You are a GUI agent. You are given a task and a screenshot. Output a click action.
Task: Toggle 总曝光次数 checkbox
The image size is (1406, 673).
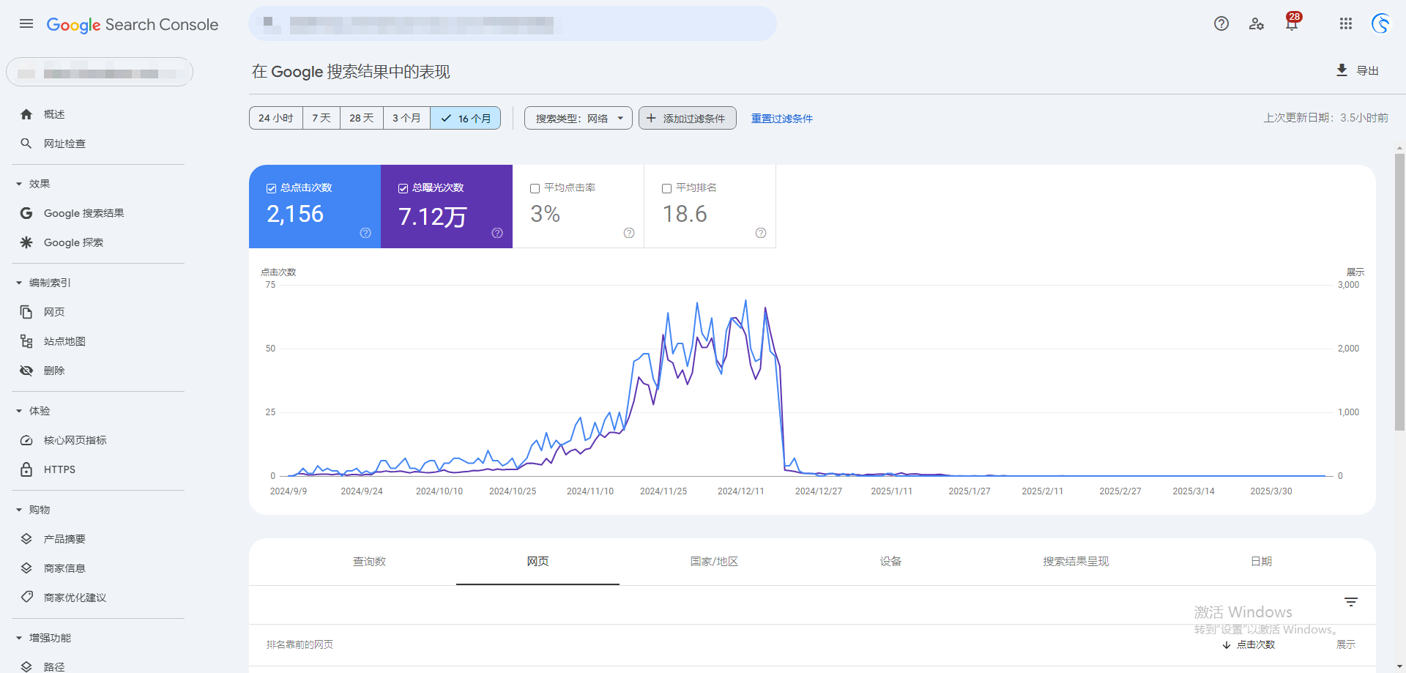click(403, 188)
